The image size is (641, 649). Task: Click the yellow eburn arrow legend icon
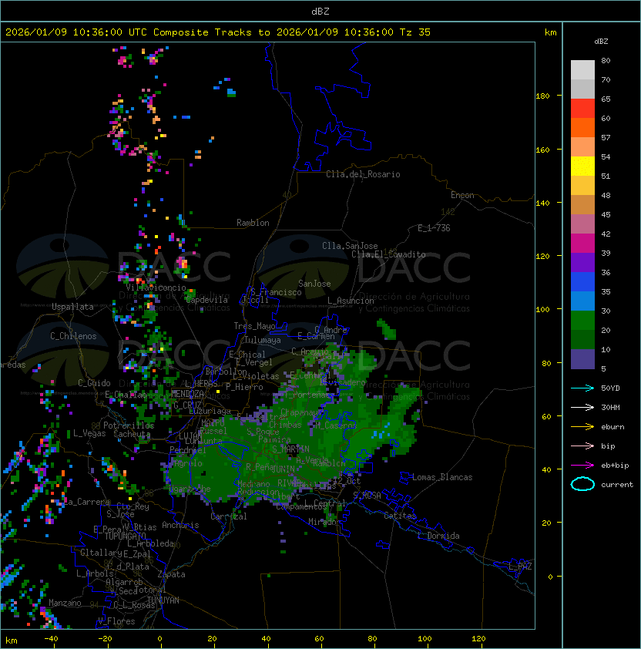pos(582,426)
